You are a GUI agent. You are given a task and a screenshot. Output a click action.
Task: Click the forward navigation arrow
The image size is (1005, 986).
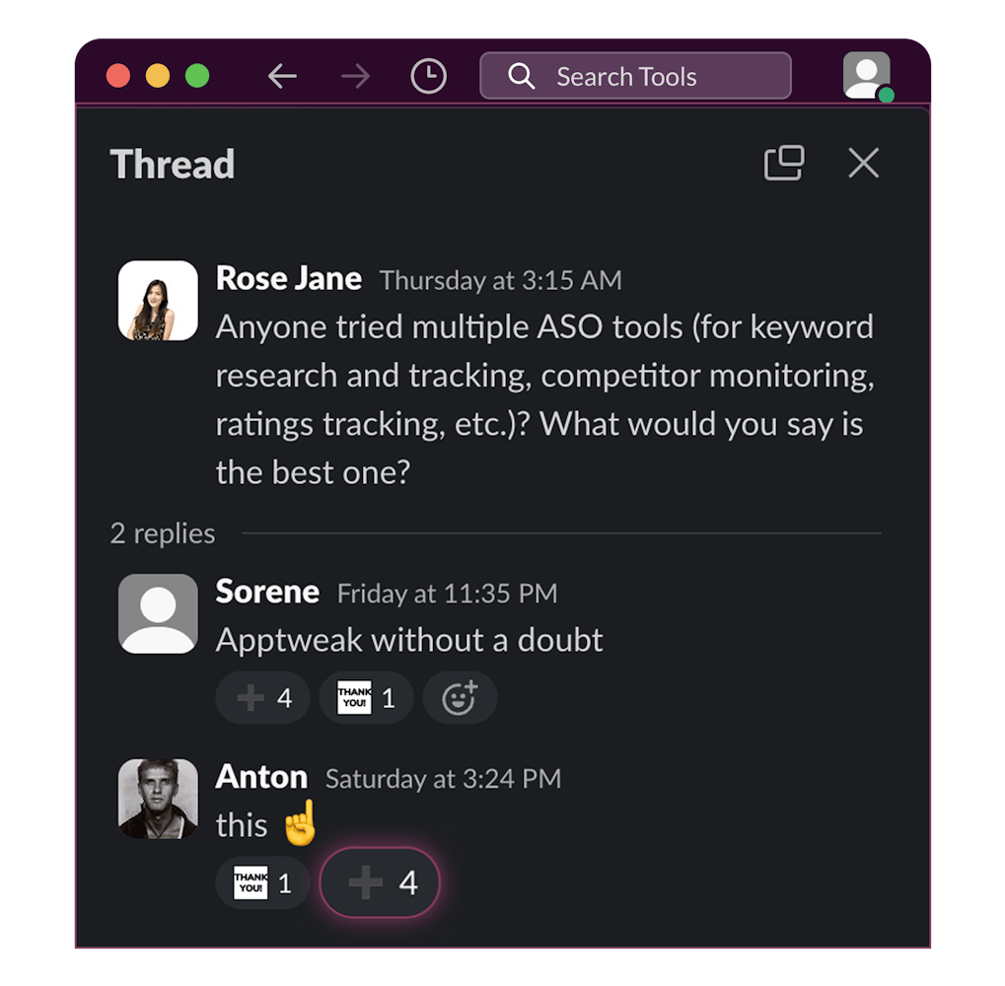(355, 75)
